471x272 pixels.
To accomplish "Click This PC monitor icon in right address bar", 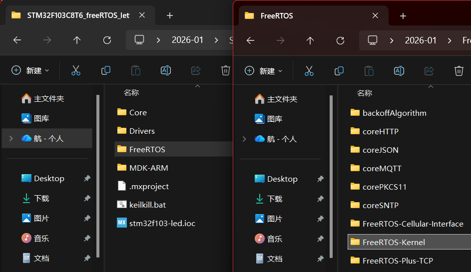I will point(373,40).
